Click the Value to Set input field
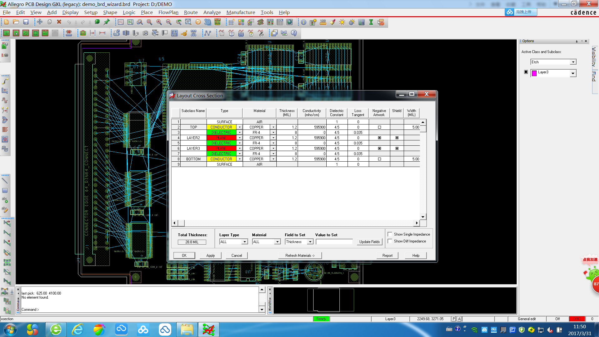The width and height of the screenshot is (599, 337). (x=334, y=242)
